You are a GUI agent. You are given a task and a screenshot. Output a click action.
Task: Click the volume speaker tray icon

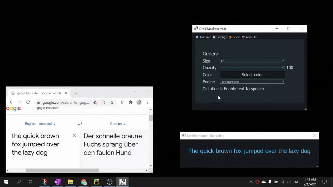[289, 182]
